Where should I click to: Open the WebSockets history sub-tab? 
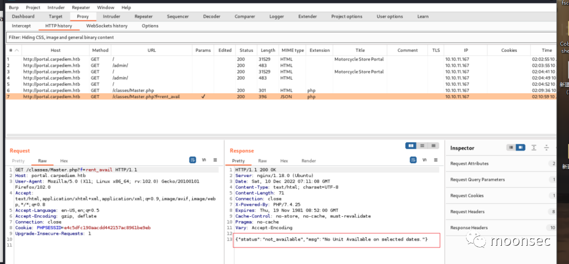pos(107,26)
